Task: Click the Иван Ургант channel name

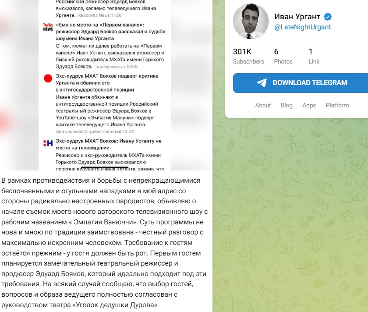Action: [297, 17]
